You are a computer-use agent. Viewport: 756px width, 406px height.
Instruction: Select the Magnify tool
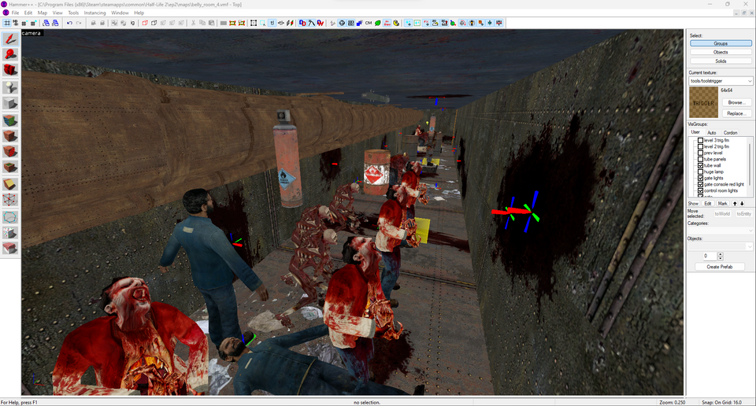click(10, 54)
